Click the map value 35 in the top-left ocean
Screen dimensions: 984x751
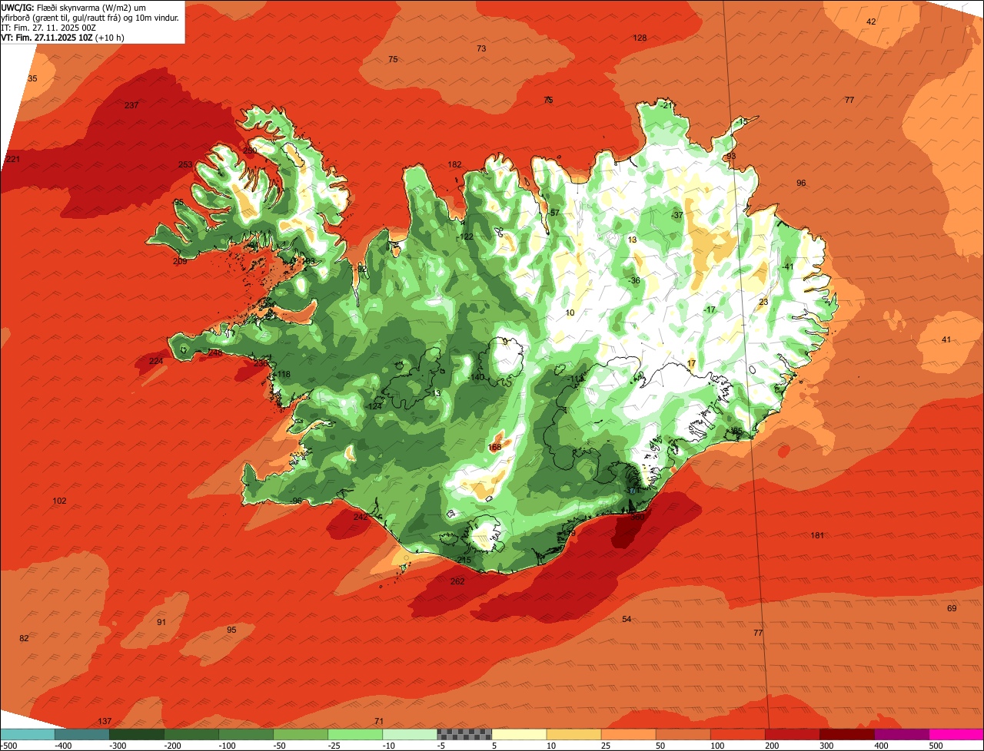[32, 78]
